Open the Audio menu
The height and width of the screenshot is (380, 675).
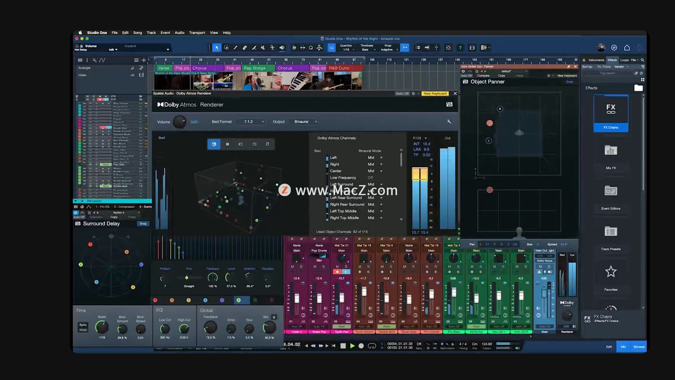(179, 33)
